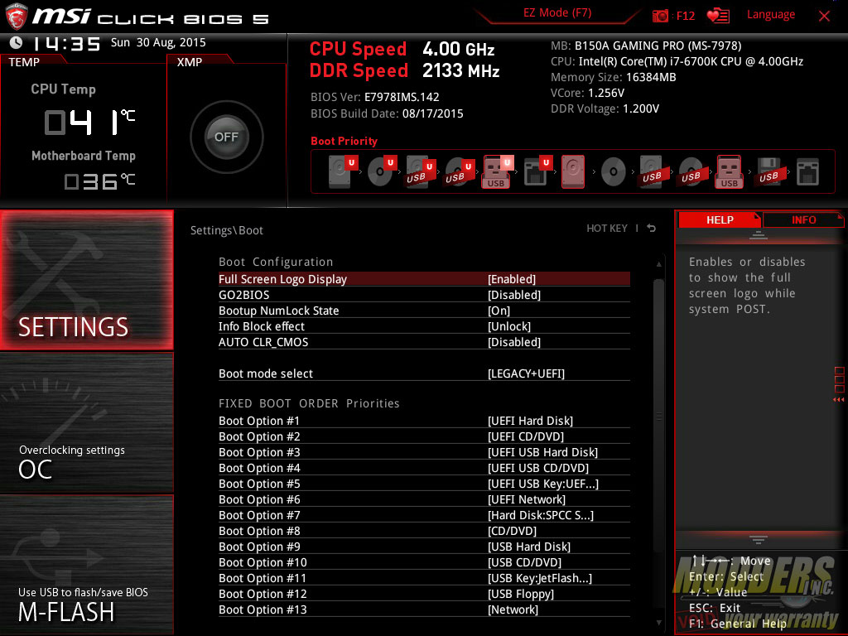Click the boot settings list scrollbar thumb

[658, 416]
